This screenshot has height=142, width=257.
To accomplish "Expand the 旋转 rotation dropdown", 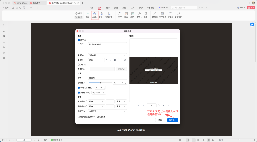I will (x=107, y=78).
